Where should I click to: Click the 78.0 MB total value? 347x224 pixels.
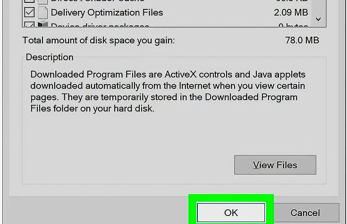(302, 40)
